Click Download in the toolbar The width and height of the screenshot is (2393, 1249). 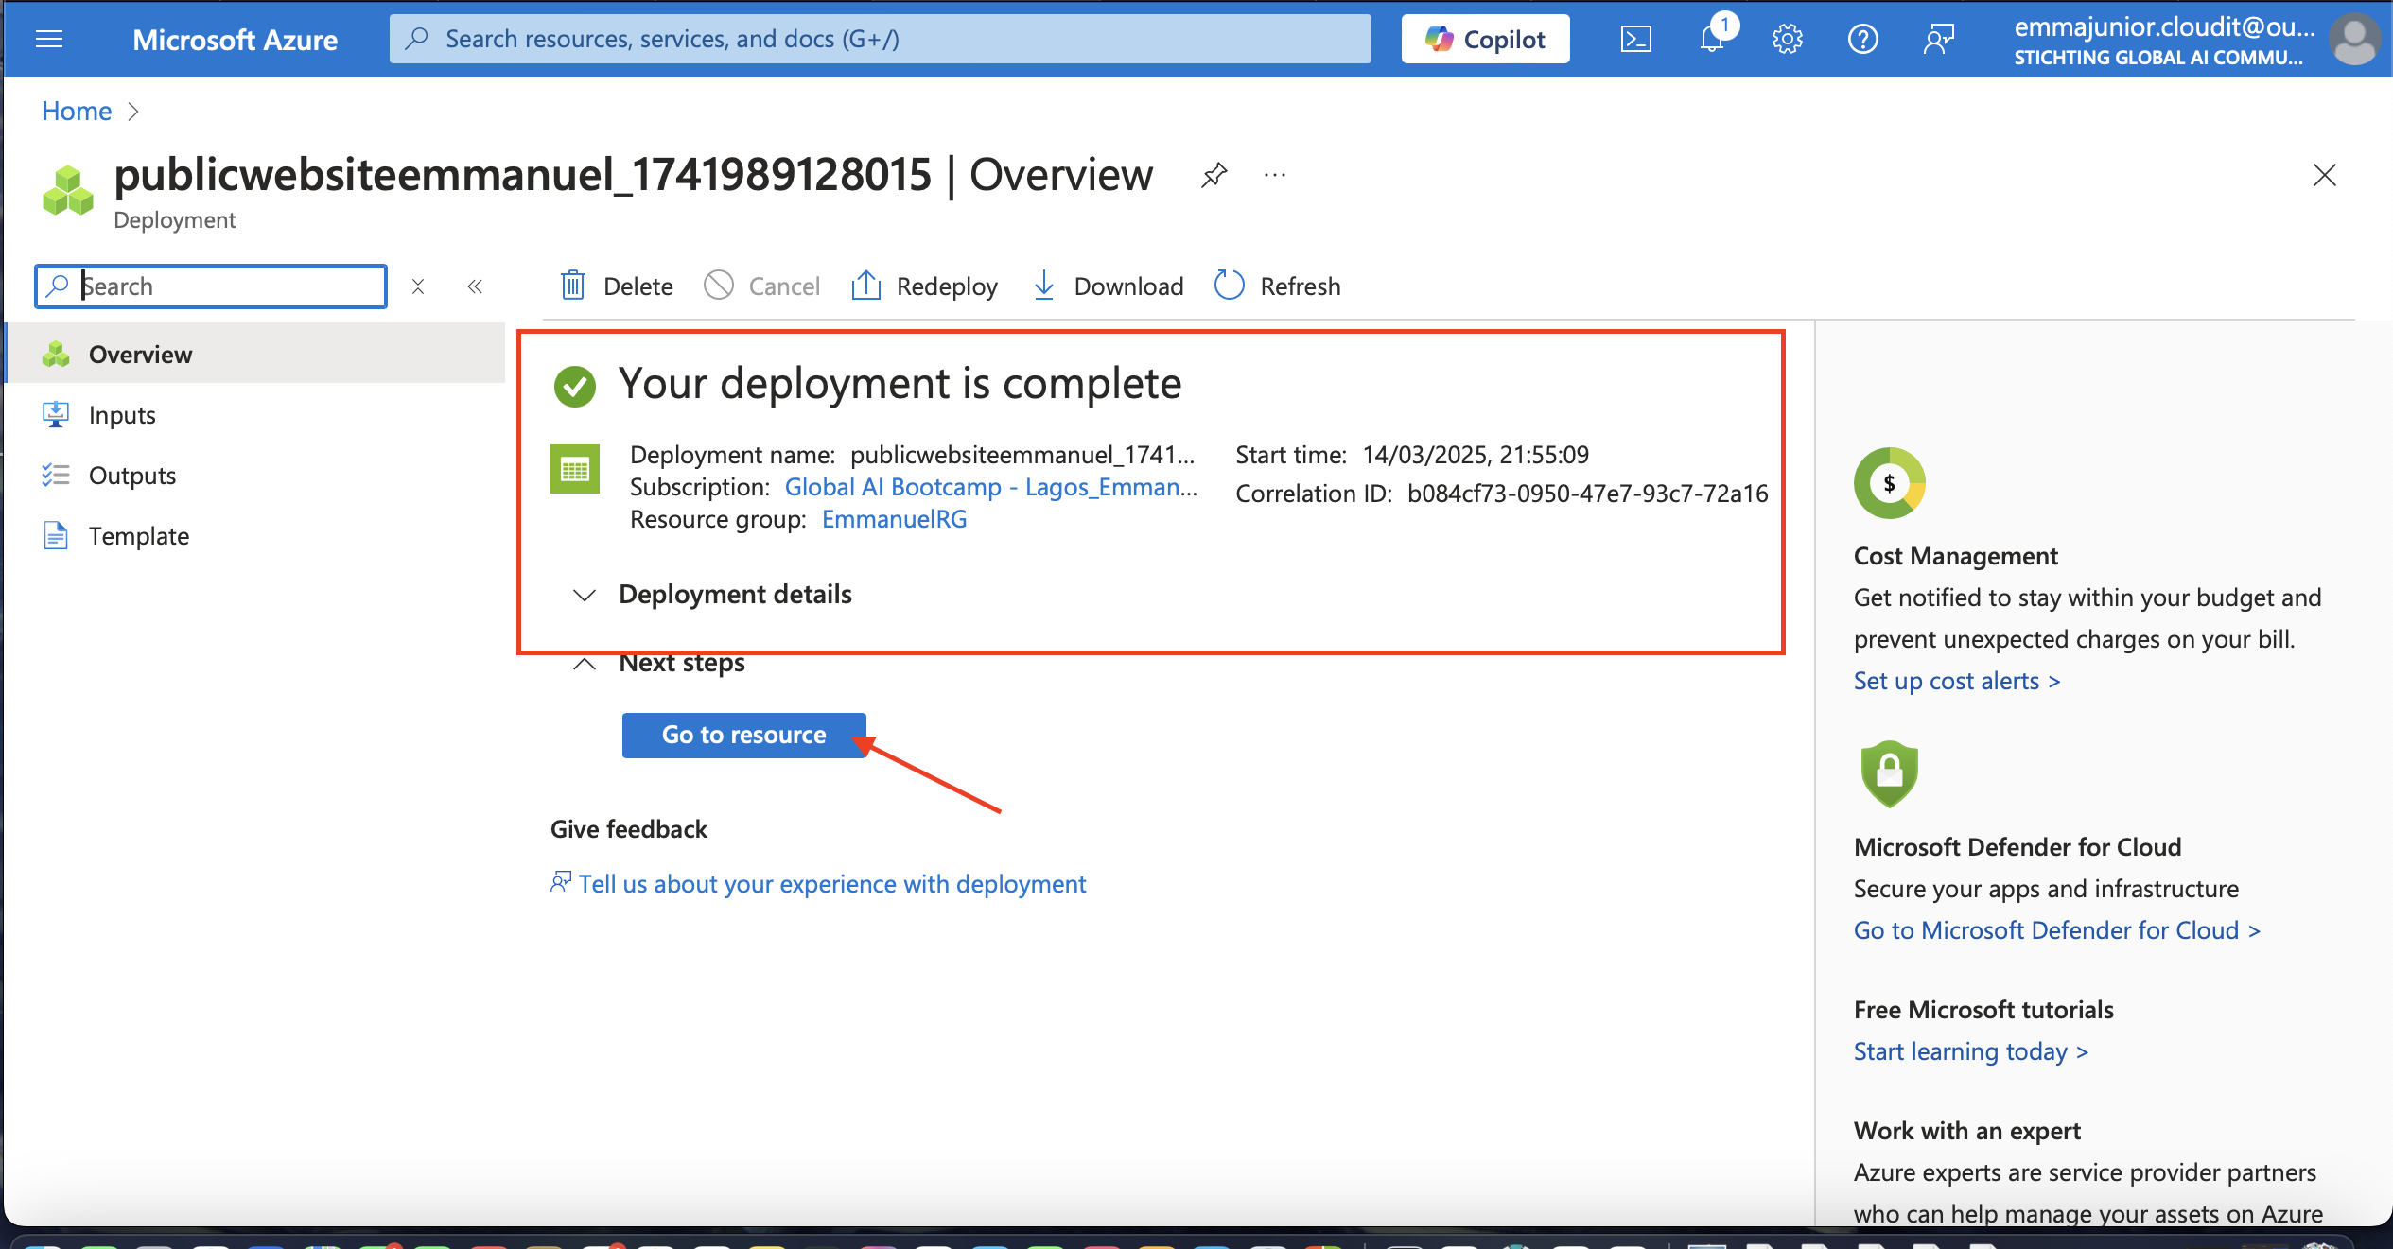(x=1108, y=286)
